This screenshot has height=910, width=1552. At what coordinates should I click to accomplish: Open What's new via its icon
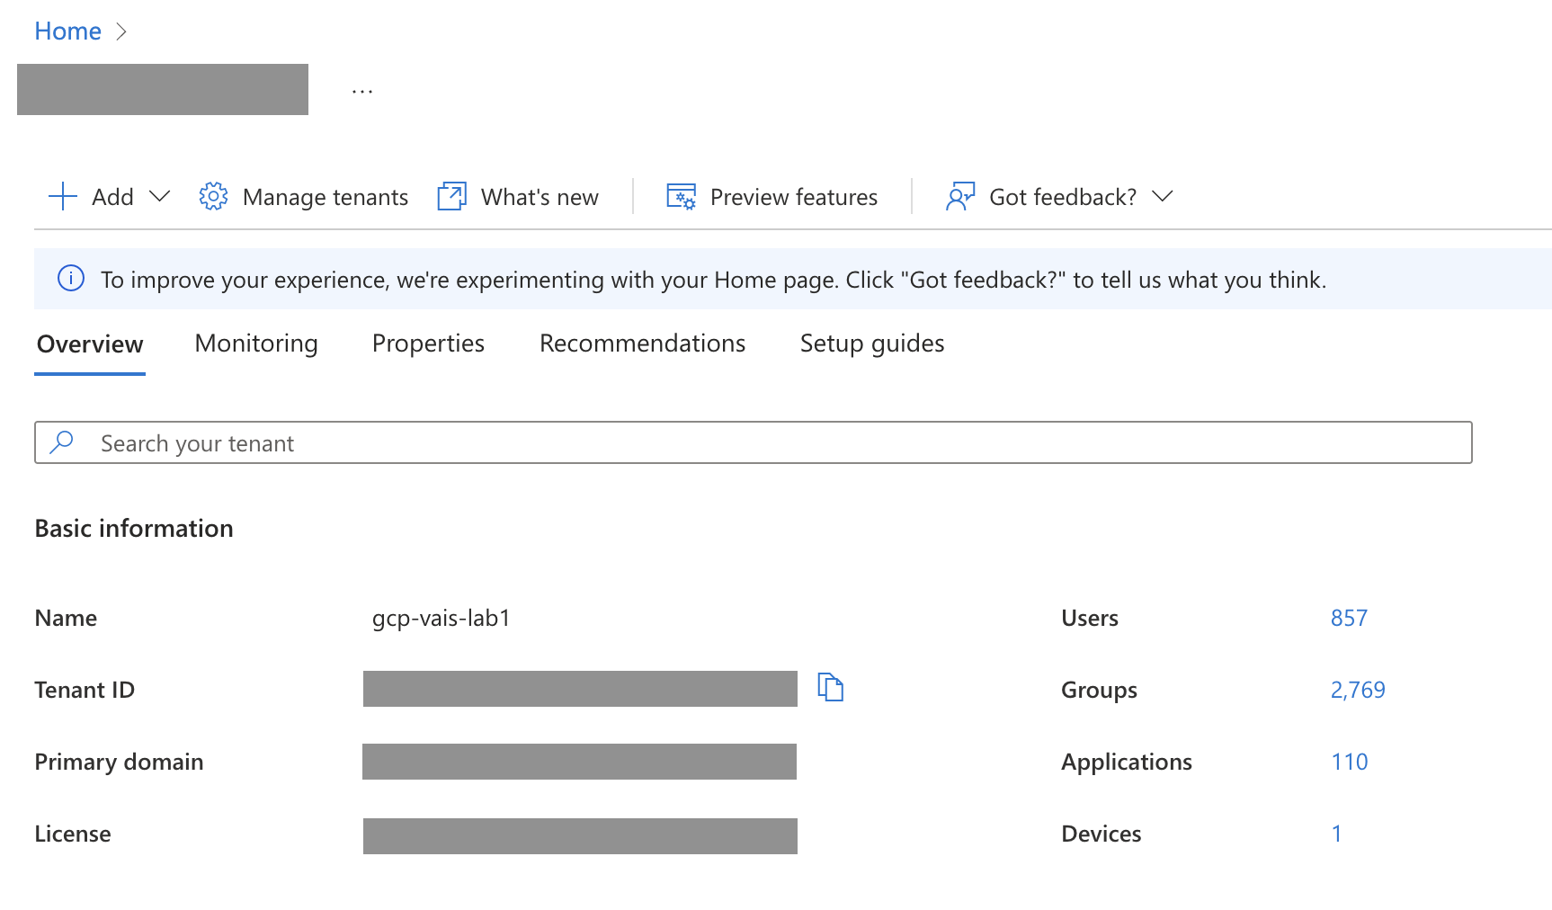pyautogui.click(x=451, y=196)
